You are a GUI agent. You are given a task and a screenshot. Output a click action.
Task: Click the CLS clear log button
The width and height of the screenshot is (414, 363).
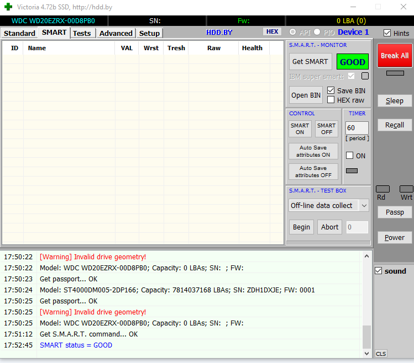[381, 354]
